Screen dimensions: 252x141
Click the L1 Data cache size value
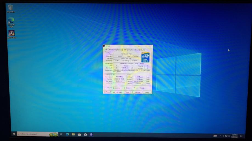coord(139,77)
